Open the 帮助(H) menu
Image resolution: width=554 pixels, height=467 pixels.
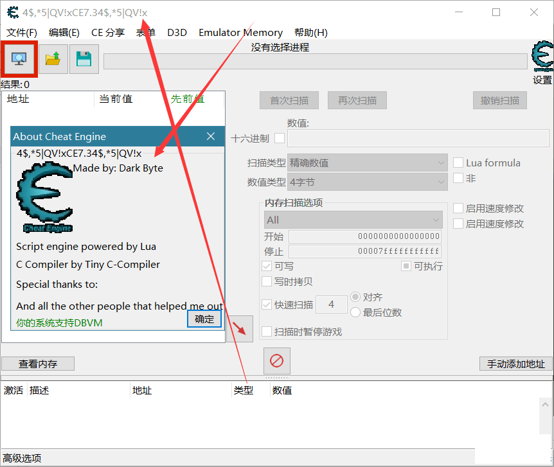pos(311,33)
